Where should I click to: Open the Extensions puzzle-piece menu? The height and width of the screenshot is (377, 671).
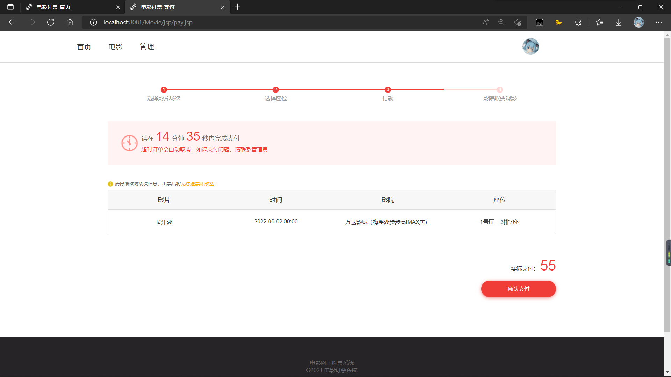point(578,22)
